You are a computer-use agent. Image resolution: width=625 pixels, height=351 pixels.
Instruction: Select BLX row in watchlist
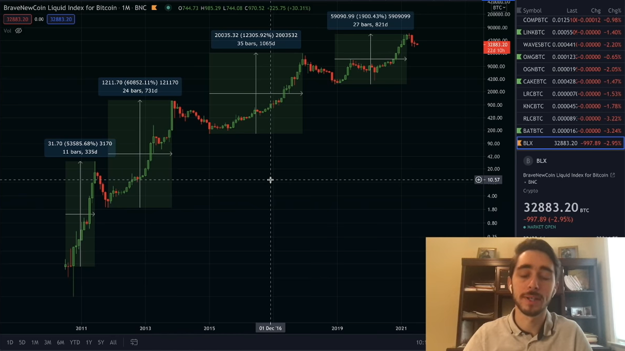(570, 143)
